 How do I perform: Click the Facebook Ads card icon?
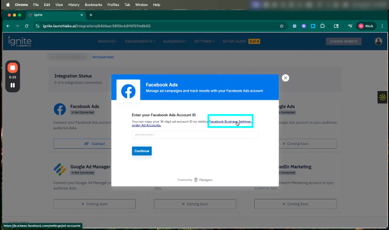point(60,109)
